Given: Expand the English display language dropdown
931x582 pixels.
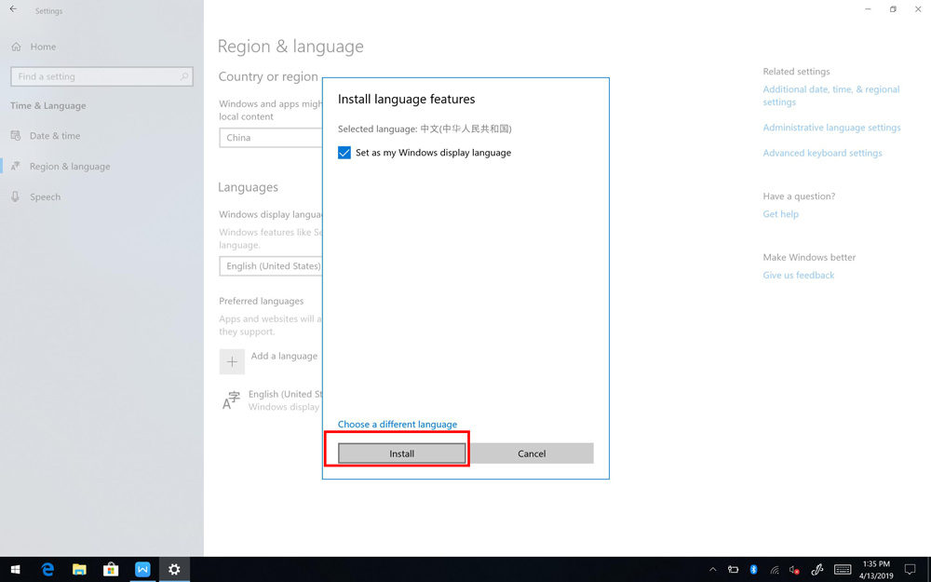Looking at the screenshot, I should [271, 266].
